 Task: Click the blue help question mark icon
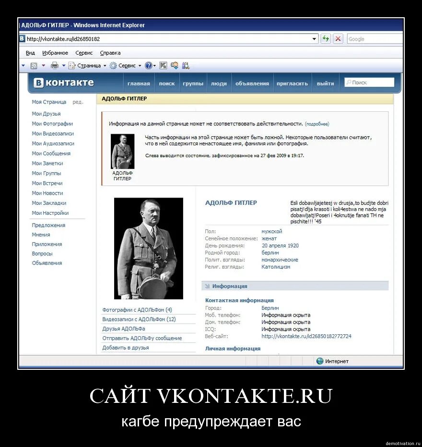tap(149, 66)
